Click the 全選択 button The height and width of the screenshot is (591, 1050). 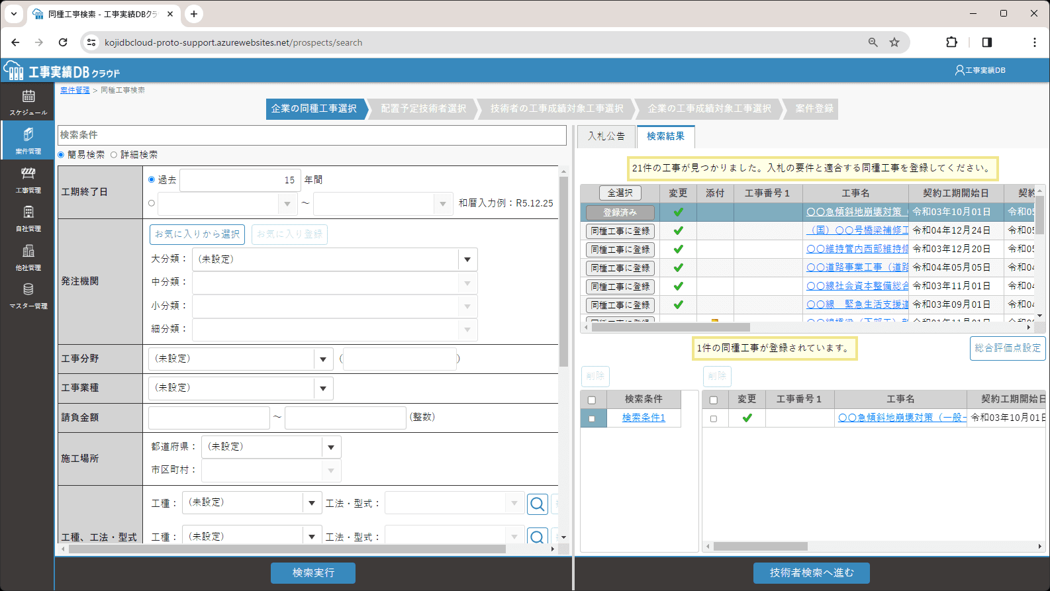click(620, 193)
